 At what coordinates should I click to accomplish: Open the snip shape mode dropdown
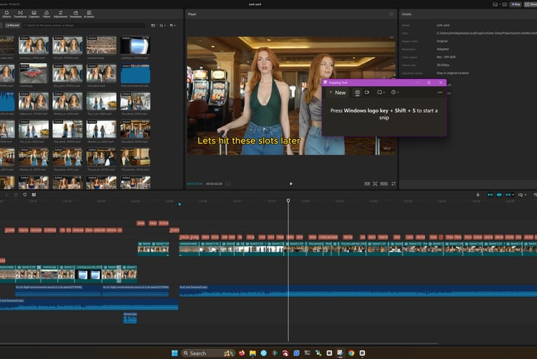[x=382, y=92]
